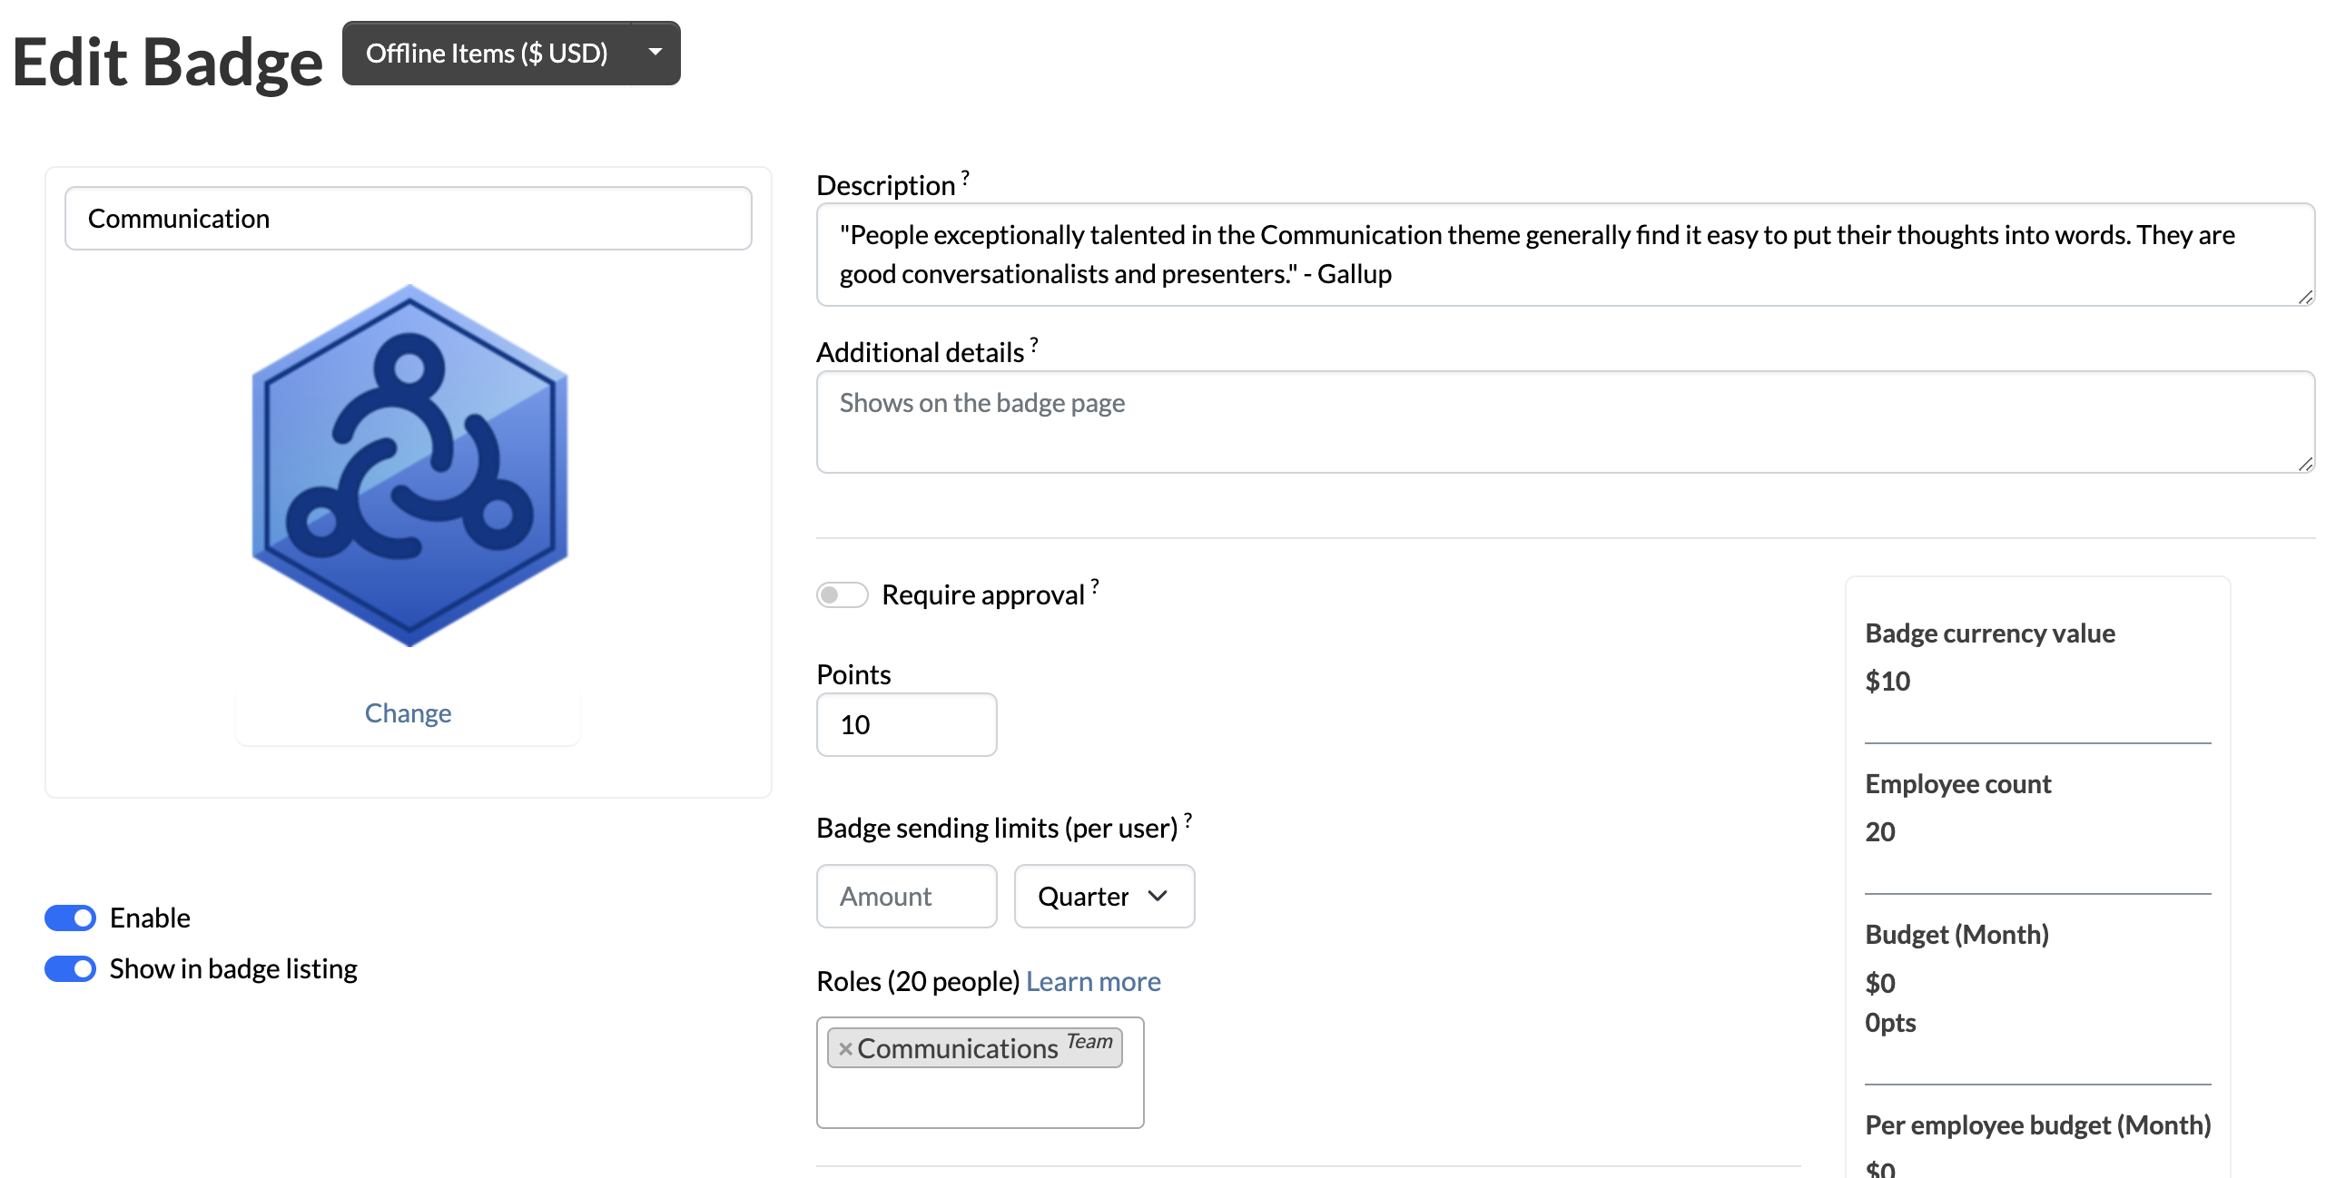Click the Communication hexagon badge image
This screenshot has width=2326, height=1178.
[409, 466]
